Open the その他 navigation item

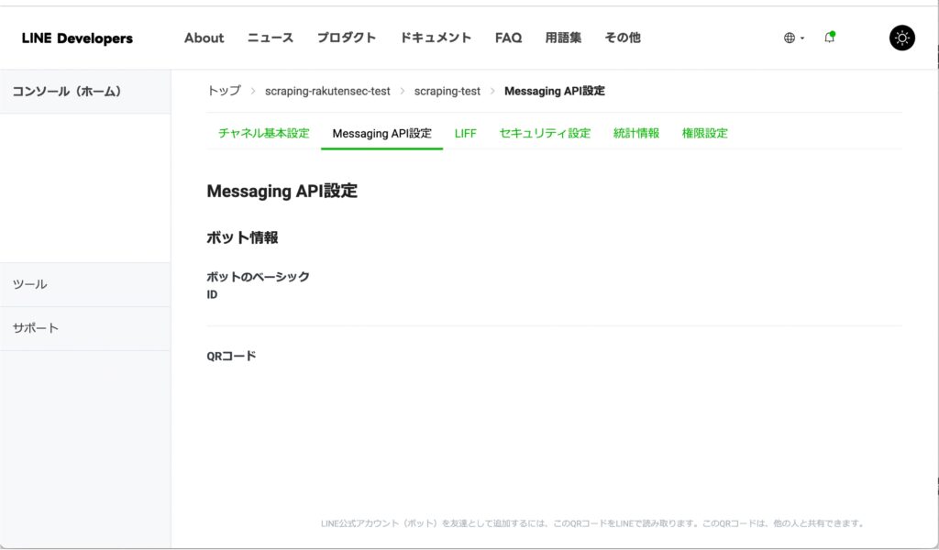pyautogui.click(x=623, y=38)
